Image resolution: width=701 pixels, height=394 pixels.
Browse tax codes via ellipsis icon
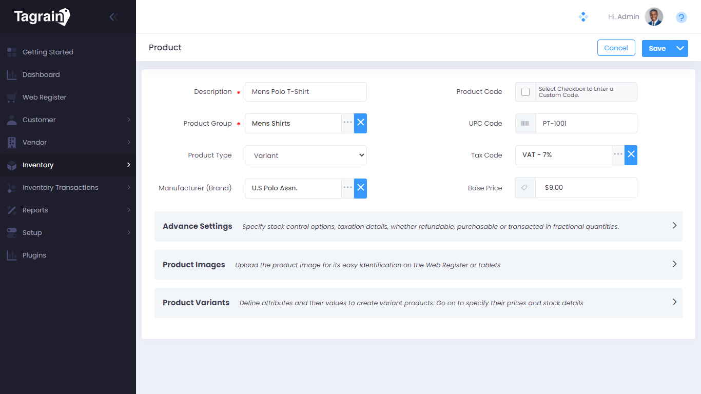(x=618, y=155)
